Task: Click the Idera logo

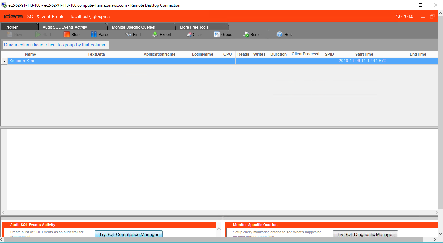Action: 13,16
